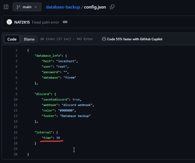The image size is (195, 163).
Task: Click the 20 lines (17 loc) file info
Action: click(x=55, y=39)
